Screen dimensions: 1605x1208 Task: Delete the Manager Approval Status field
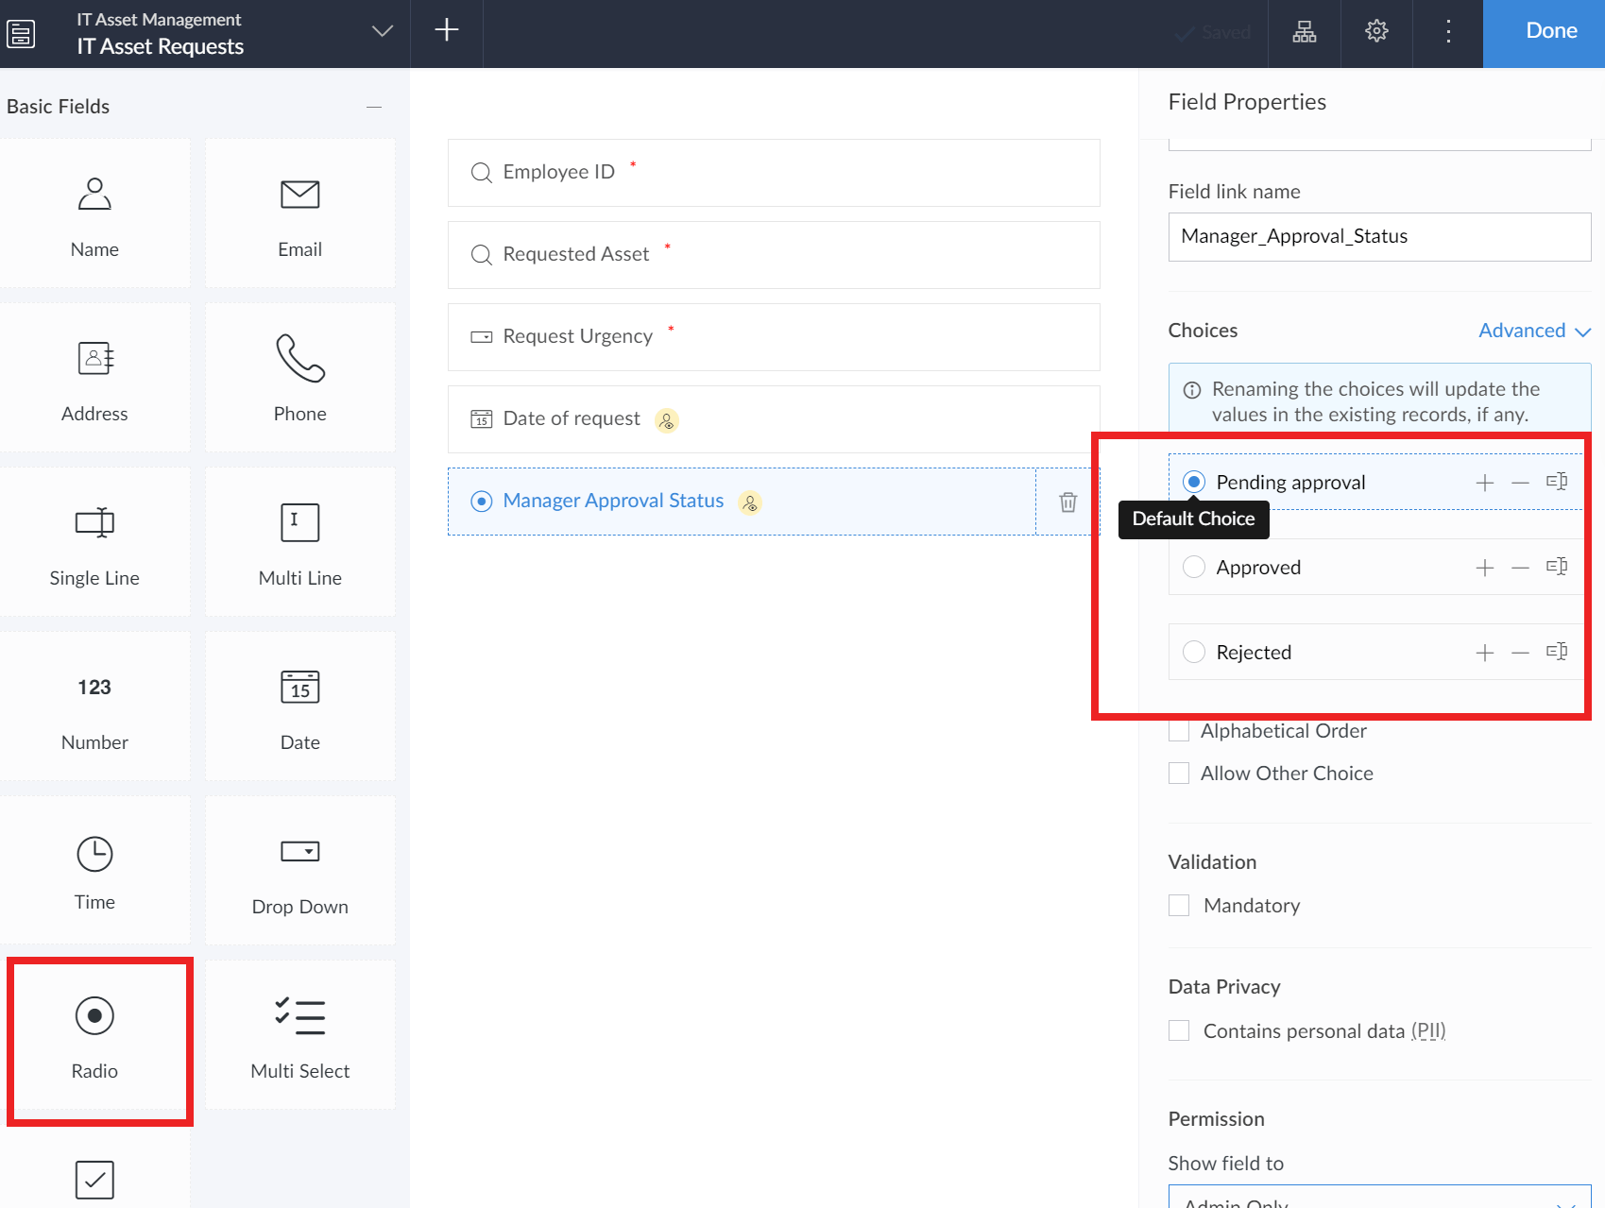tap(1067, 502)
